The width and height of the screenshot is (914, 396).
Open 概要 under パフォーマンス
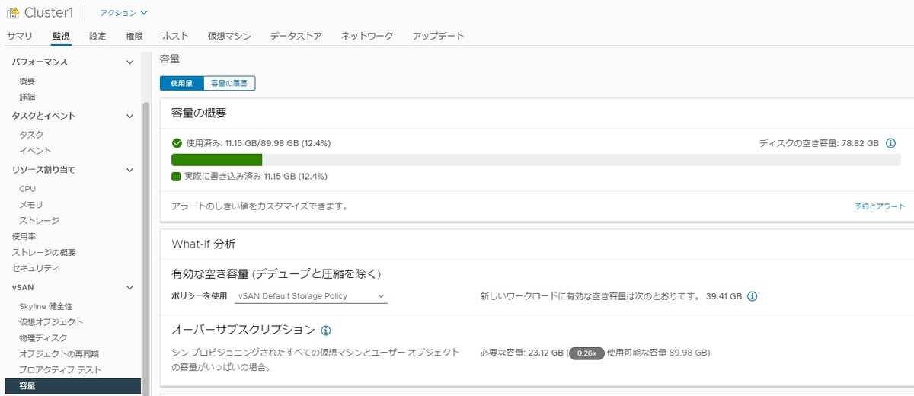coord(27,81)
